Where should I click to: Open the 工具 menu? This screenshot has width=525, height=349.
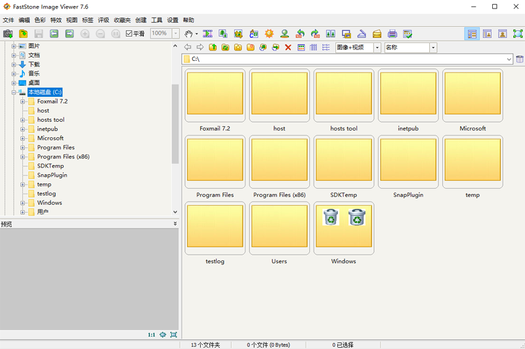tap(157, 20)
